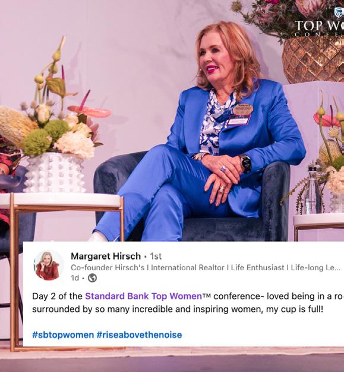Click the Co-founder Hirsch's headline text

(x=206, y=268)
